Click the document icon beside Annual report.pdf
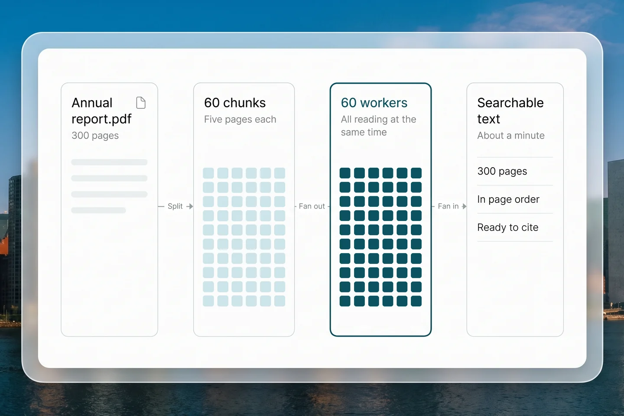624x416 pixels. click(141, 103)
